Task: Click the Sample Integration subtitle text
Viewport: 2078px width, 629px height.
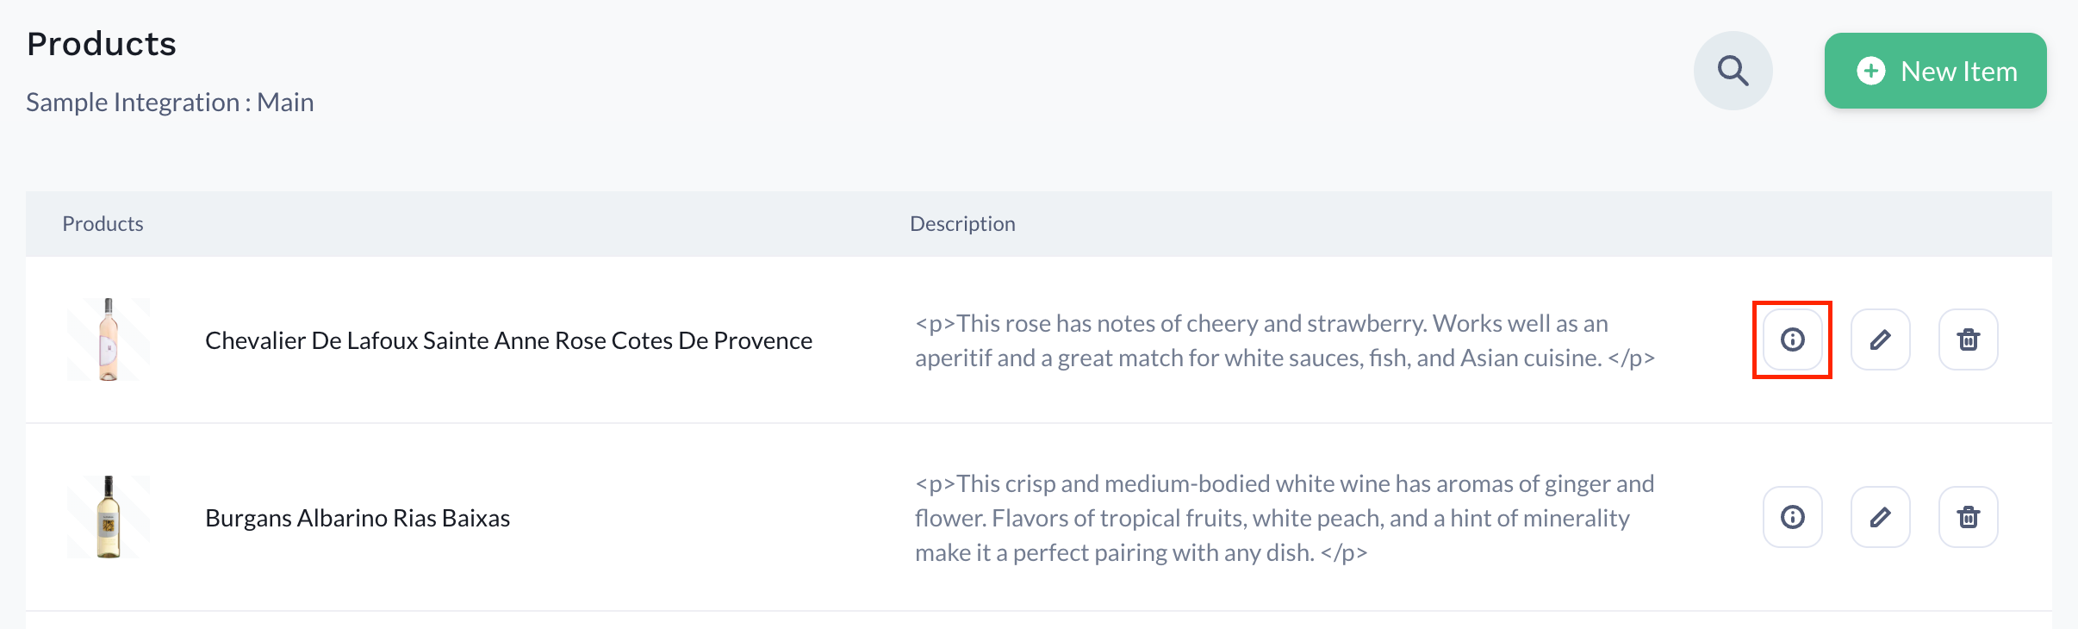Action: click(133, 103)
